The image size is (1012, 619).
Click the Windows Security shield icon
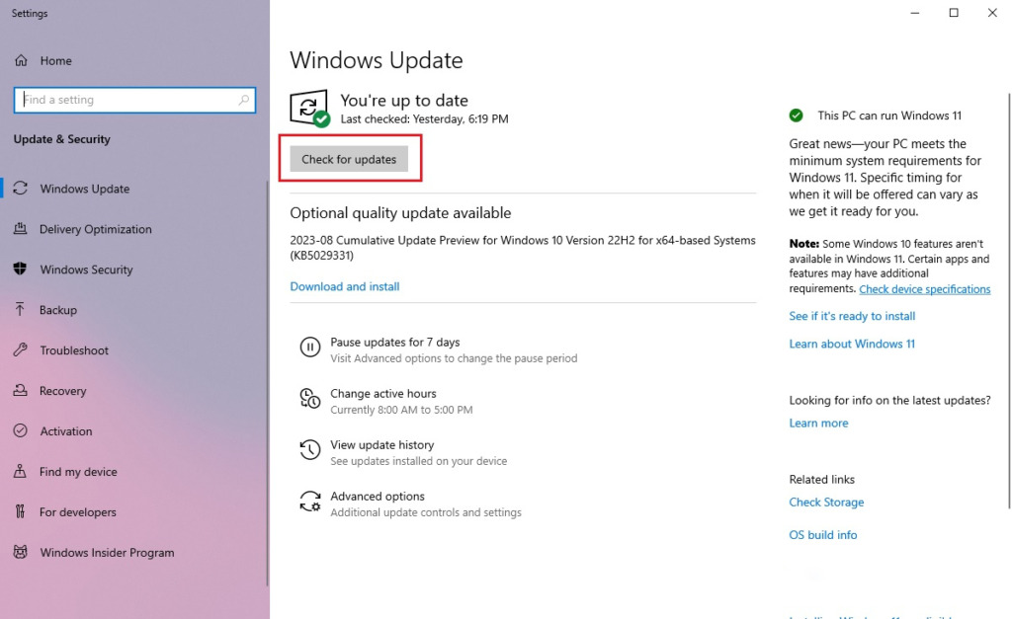coord(20,270)
